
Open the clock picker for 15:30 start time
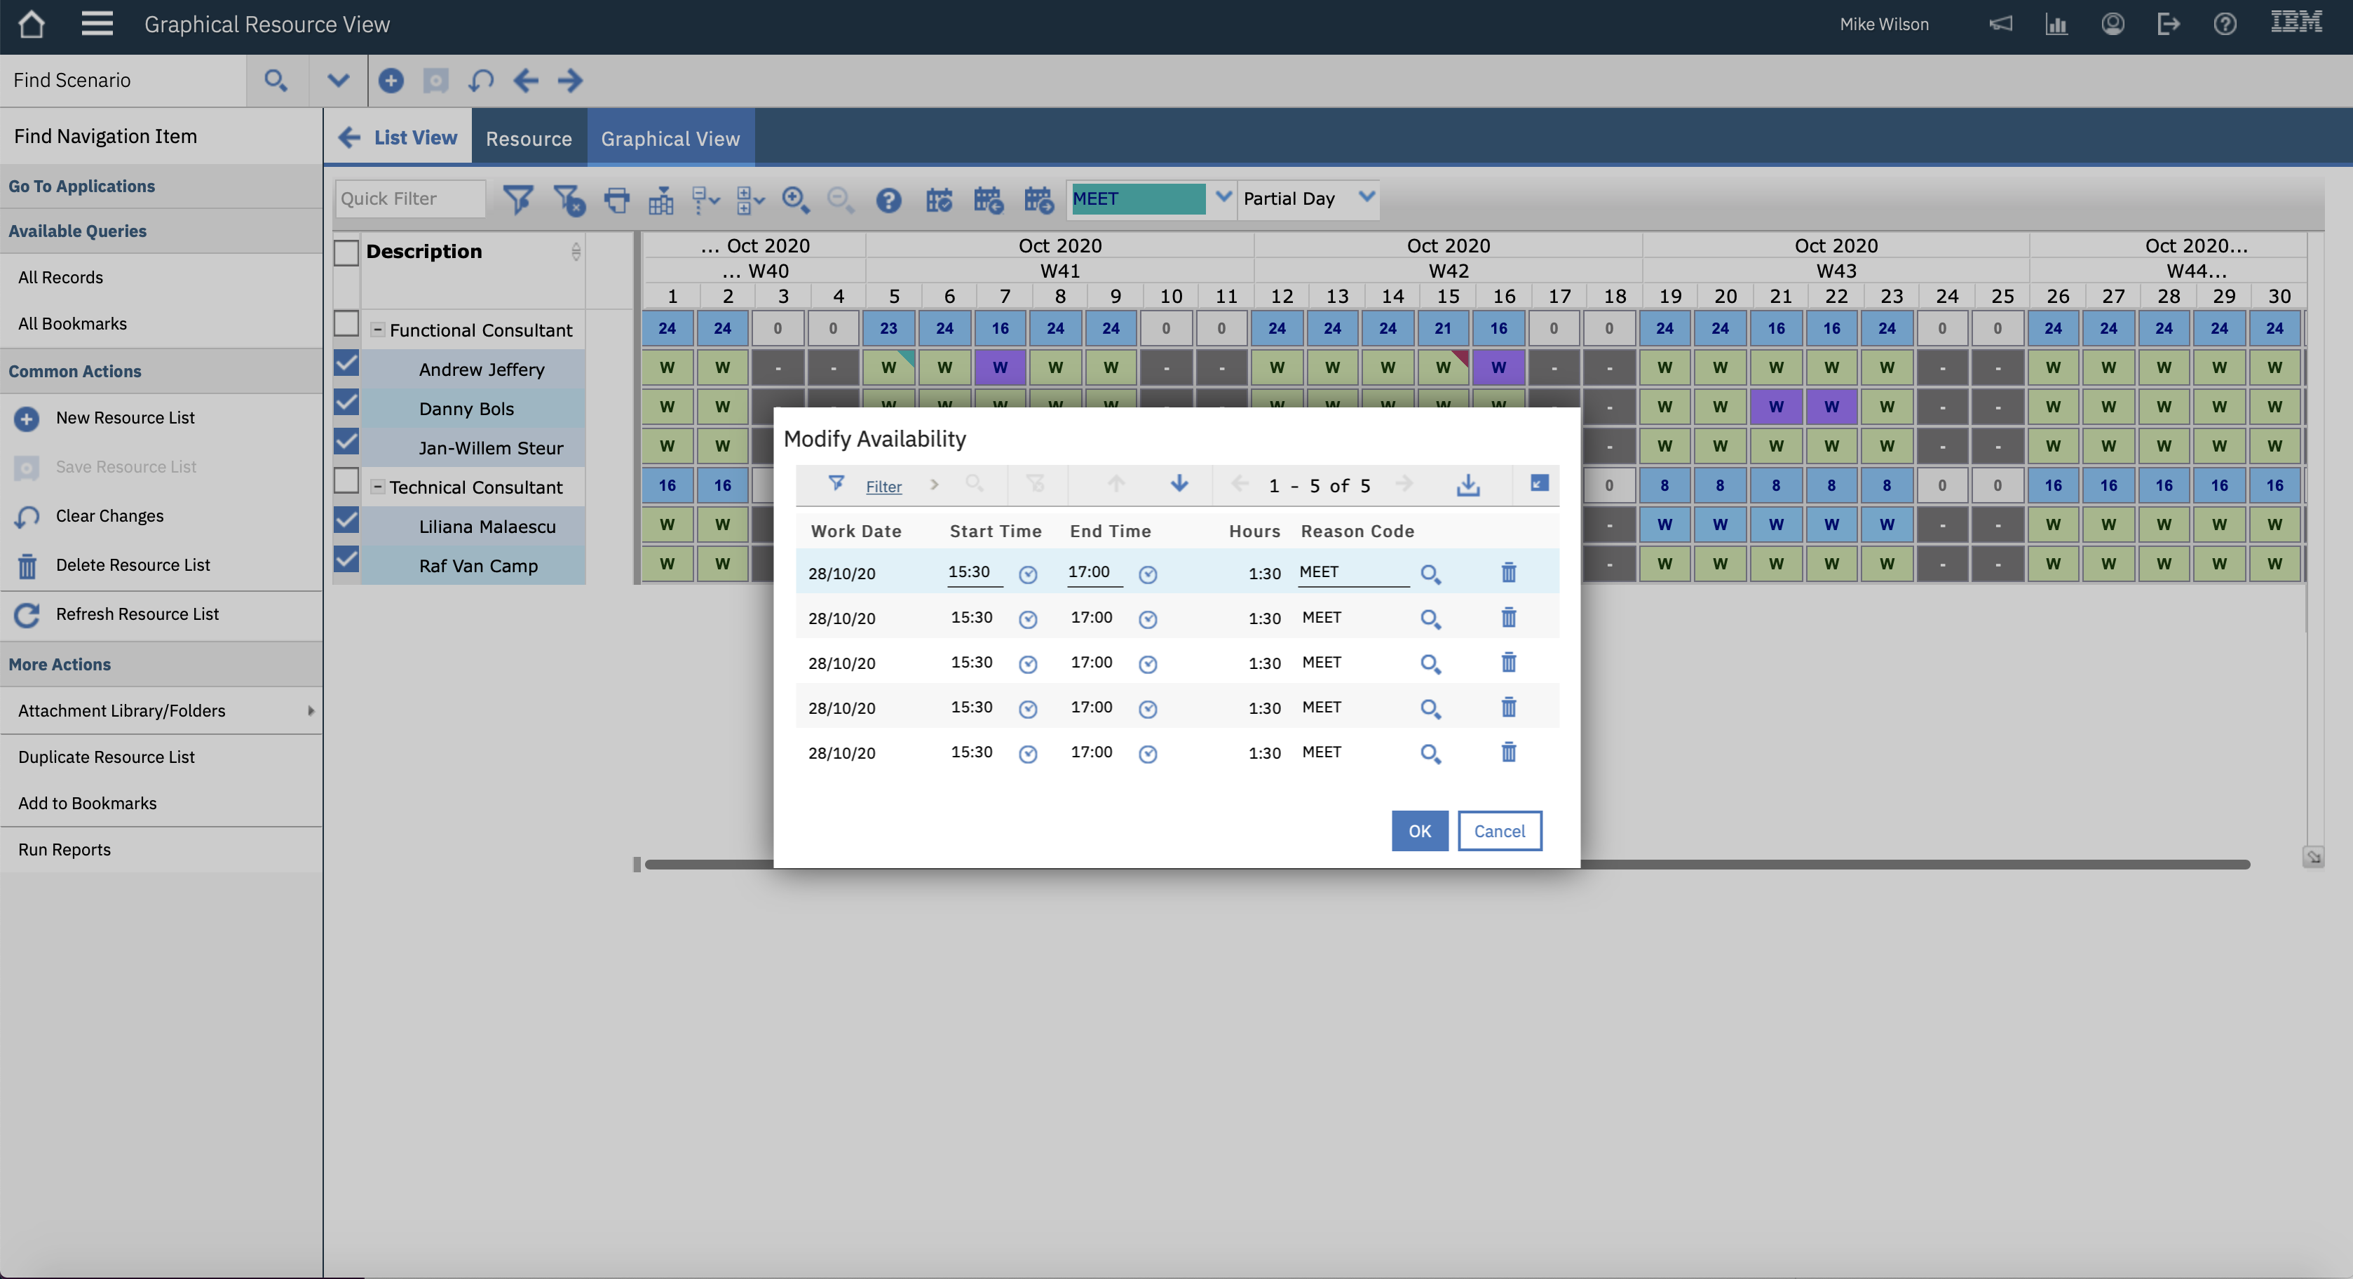[x=1029, y=574]
